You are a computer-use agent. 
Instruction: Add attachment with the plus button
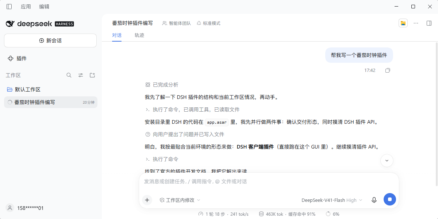(x=147, y=200)
